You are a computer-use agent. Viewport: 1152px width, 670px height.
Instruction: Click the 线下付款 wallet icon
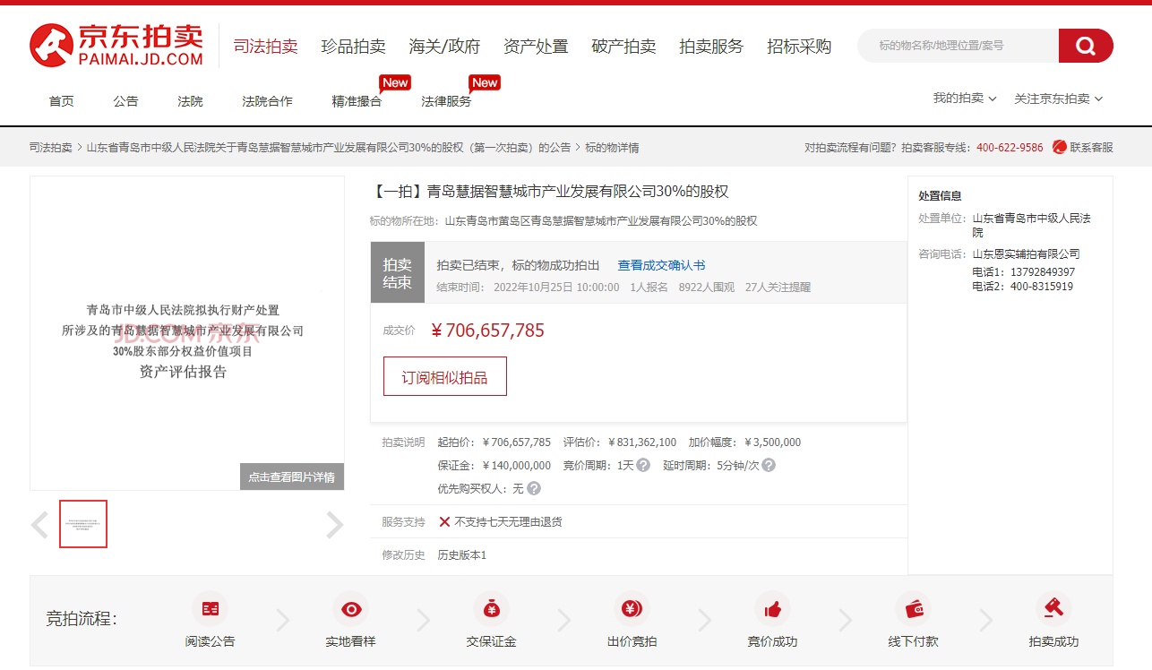[914, 609]
